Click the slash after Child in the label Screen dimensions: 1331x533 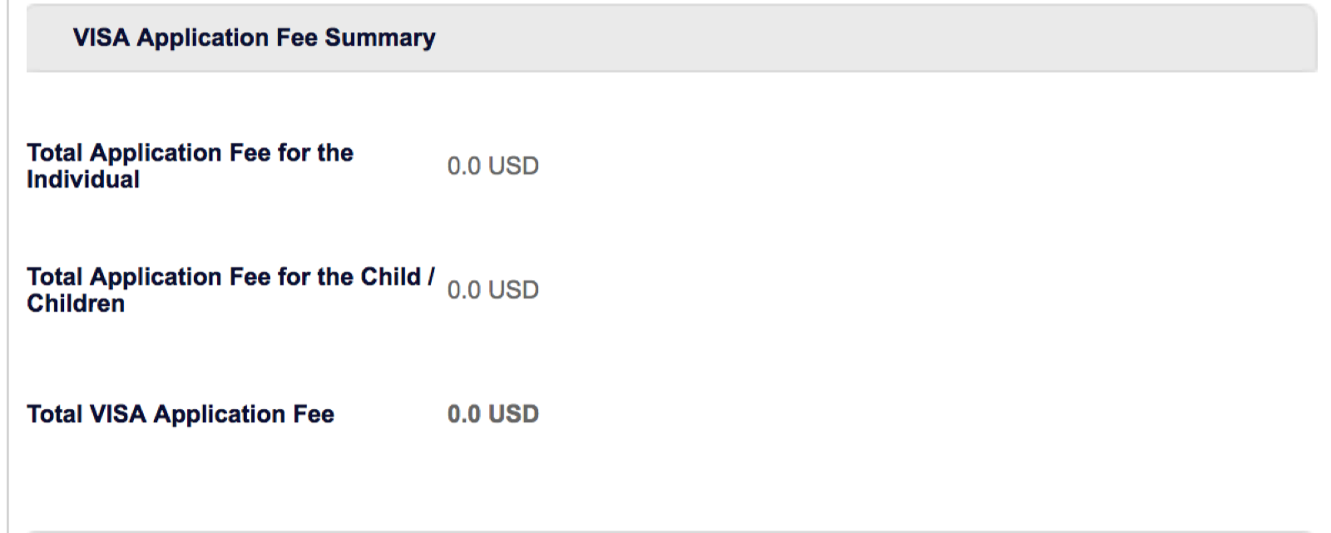[431, 277]
